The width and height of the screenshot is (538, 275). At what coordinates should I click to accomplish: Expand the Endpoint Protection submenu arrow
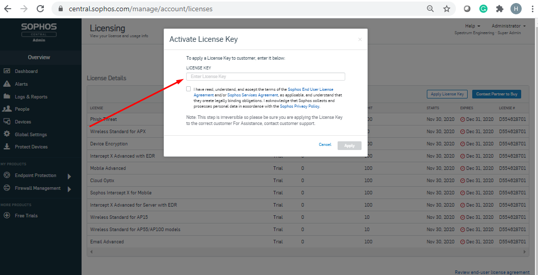(69, 177)
